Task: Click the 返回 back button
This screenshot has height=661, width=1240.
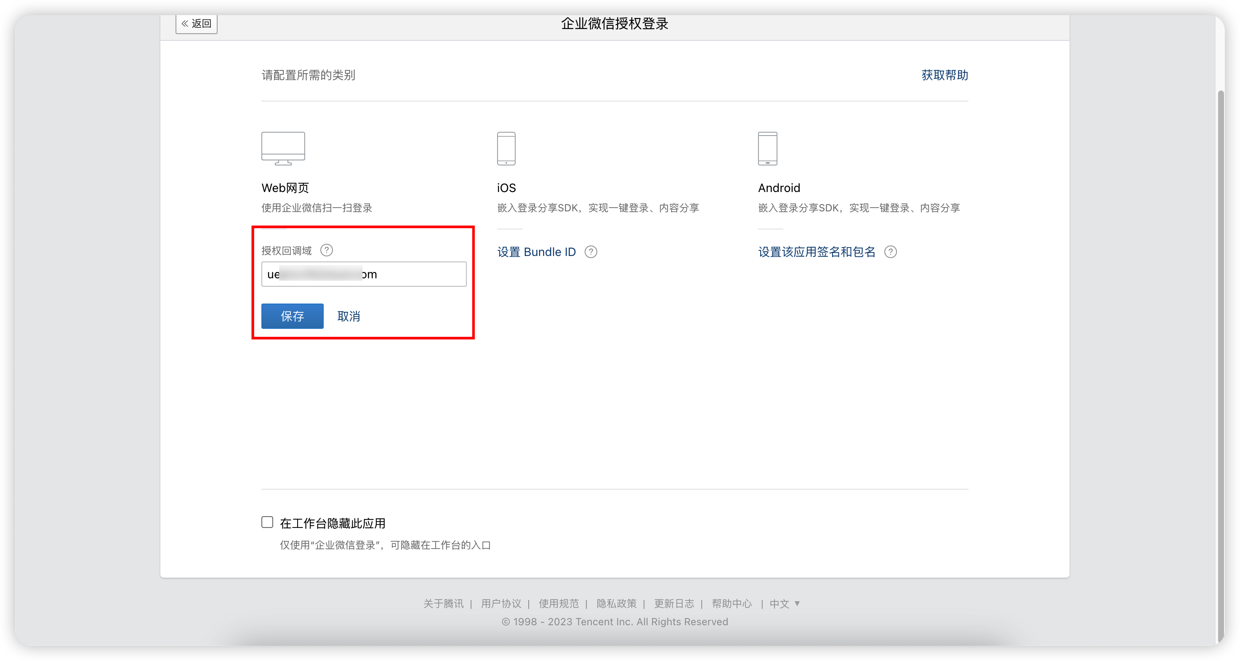Action: pyautogui.click(x=197, y=24)
